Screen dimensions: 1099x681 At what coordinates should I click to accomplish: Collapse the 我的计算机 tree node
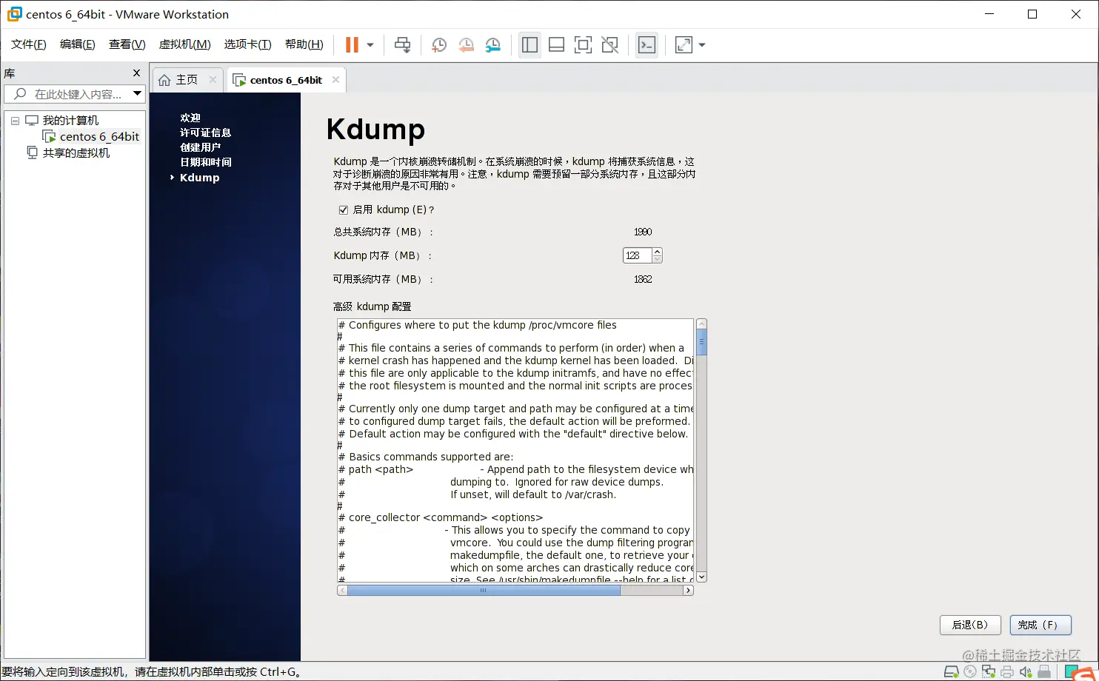pos(15,120)
